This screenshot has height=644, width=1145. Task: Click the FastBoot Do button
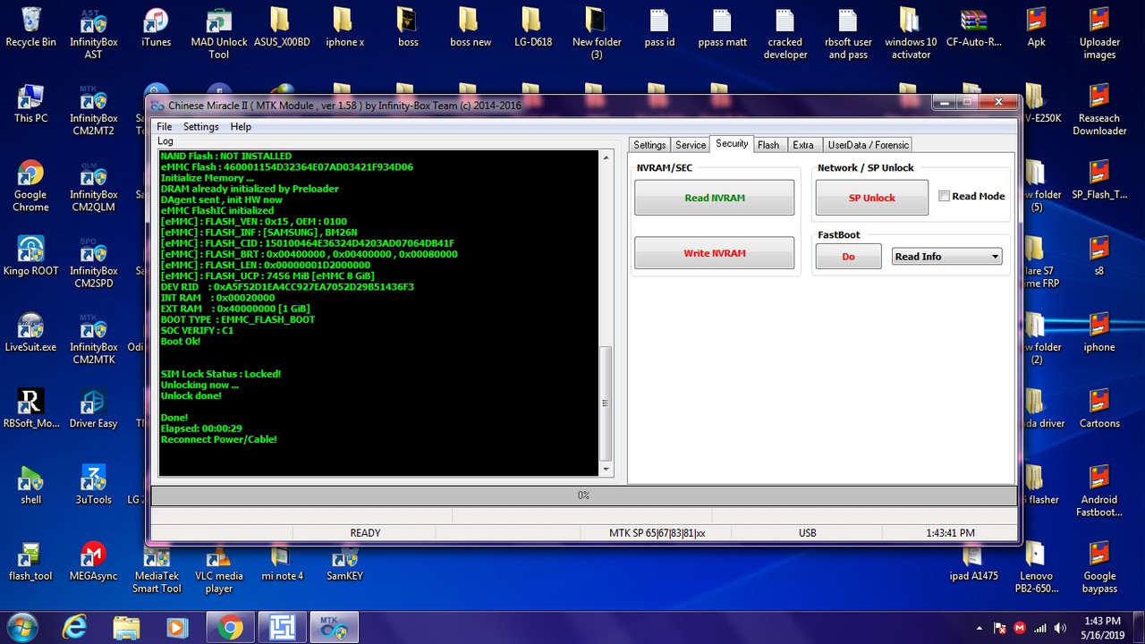point(848,257)
